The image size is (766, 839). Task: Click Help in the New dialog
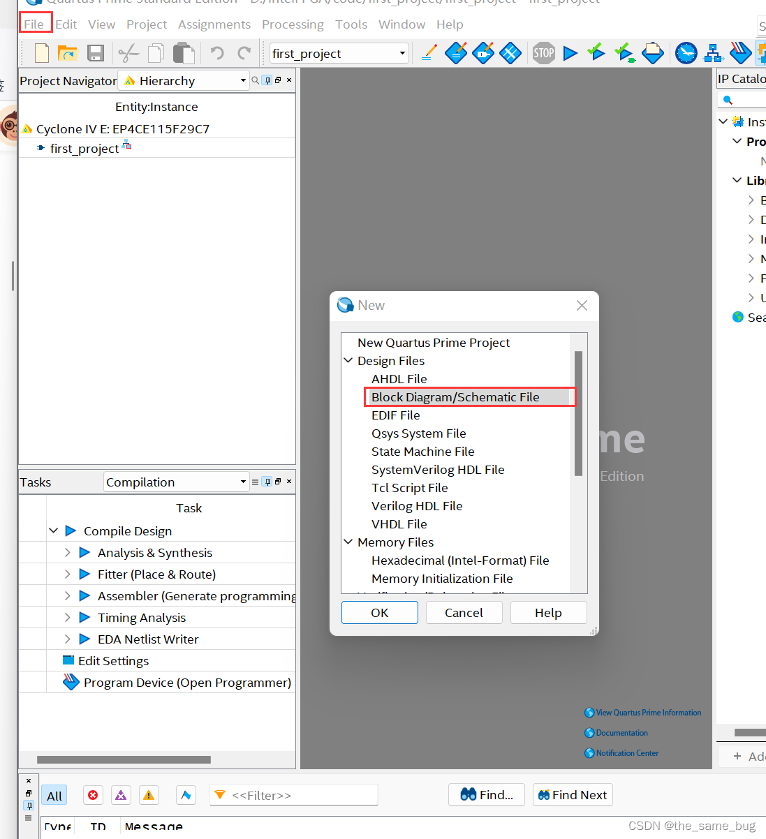click(x=548, y=612)
